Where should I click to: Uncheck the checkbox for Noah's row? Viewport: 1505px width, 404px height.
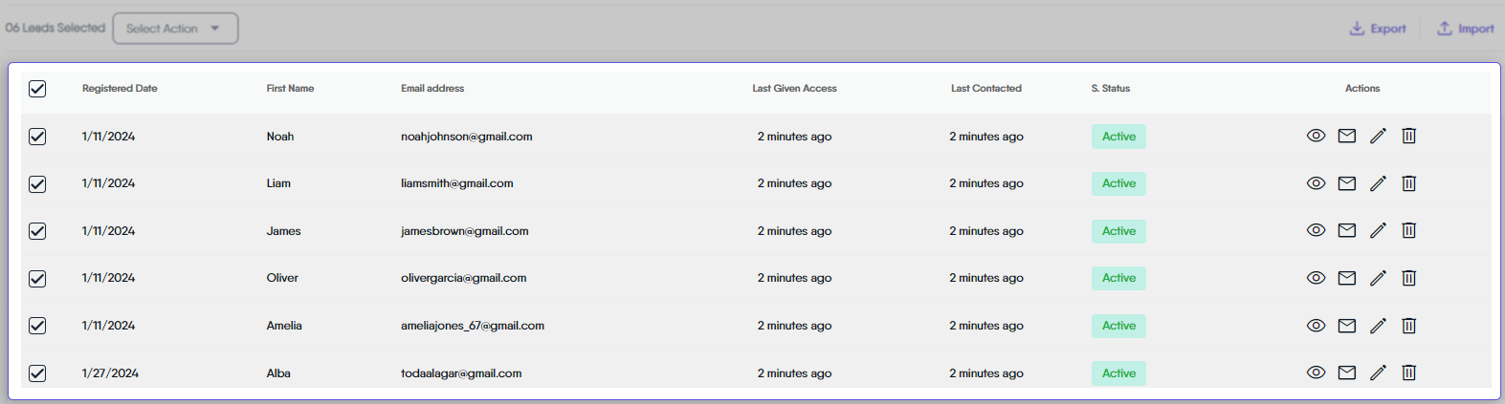37,137
